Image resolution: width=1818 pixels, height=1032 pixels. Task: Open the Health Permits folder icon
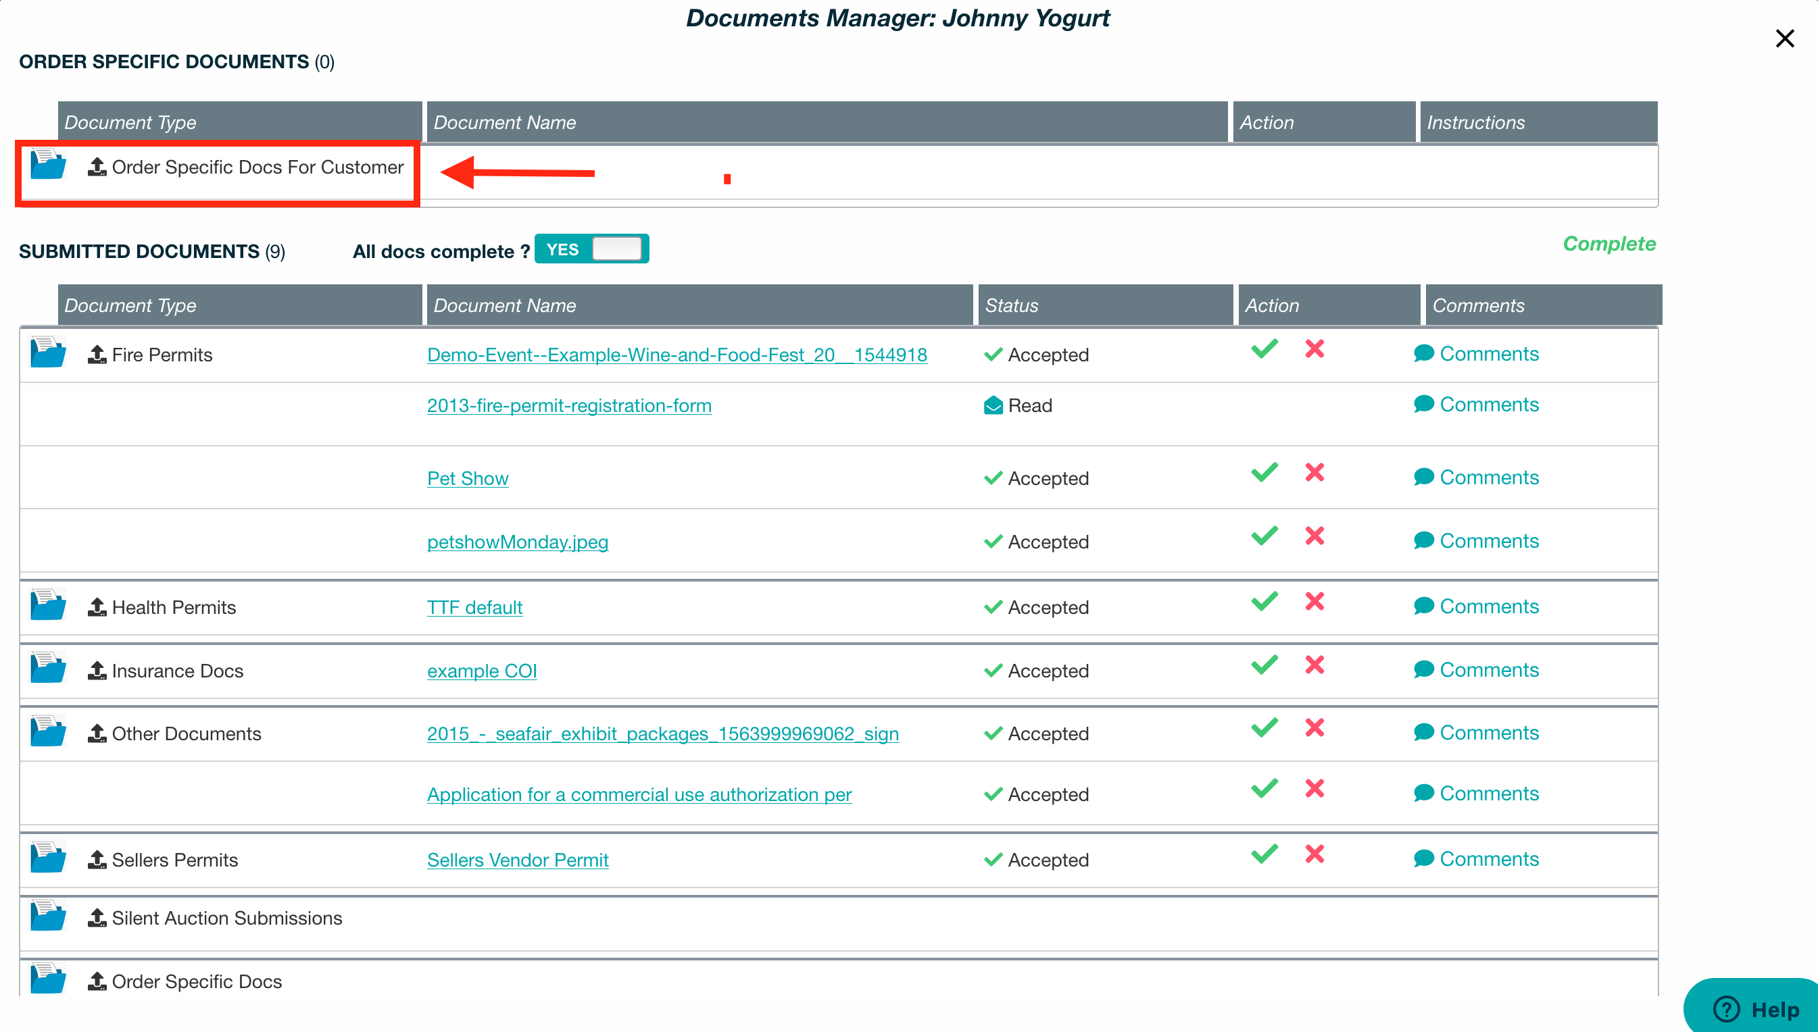point(48,604)
